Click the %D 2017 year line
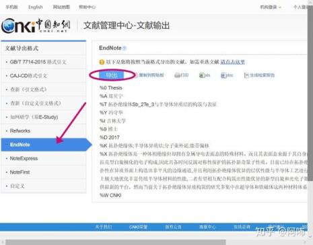The width and height of the screenshot is (313, 245). [110, 137]
